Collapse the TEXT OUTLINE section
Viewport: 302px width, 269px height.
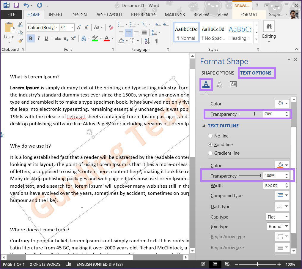click(x=204, y=126)
